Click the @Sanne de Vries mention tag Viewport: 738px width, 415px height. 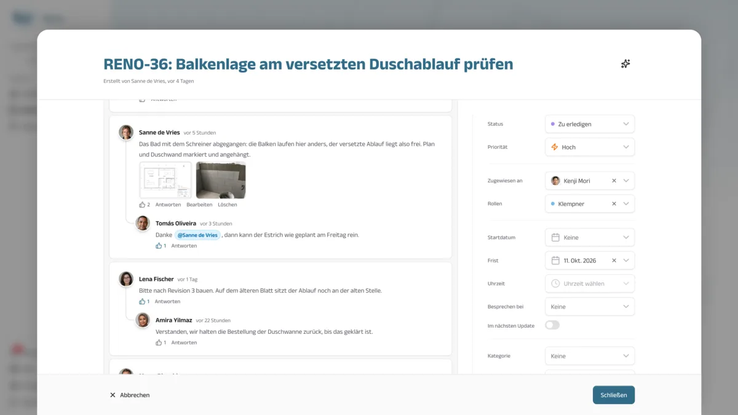[197, 235]
